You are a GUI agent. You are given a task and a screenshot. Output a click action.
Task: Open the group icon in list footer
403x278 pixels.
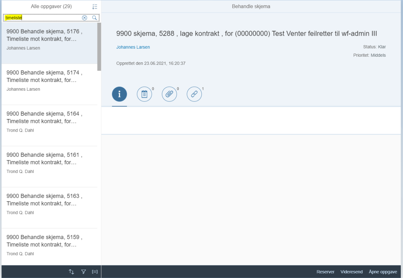coord(95,272)
